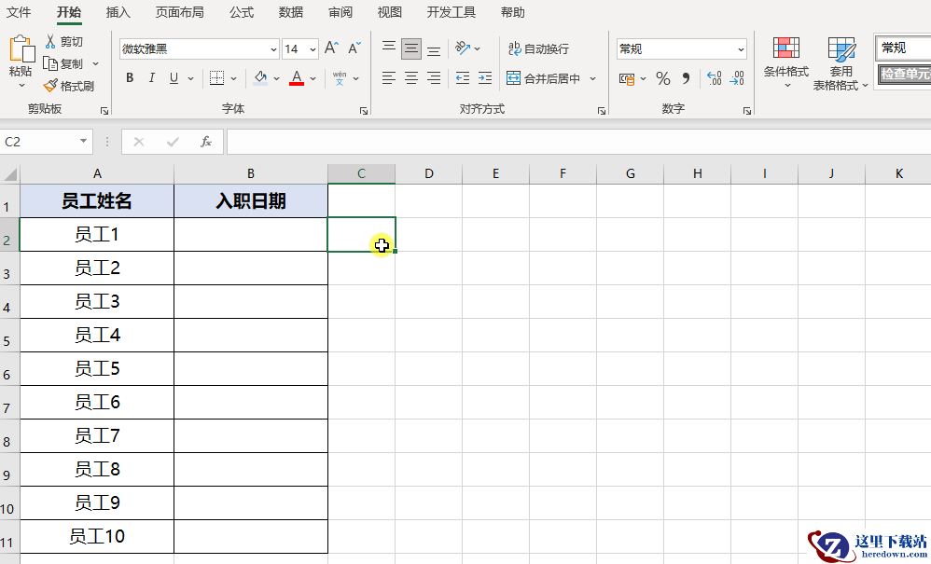
Task: Toggle bold formatting
Action: point(130,78)
